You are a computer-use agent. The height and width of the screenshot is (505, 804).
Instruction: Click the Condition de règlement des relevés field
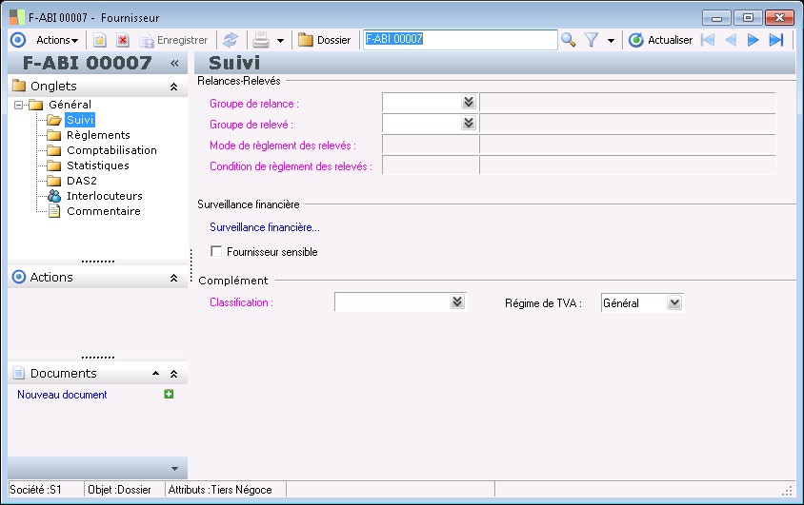click(431, 165)
